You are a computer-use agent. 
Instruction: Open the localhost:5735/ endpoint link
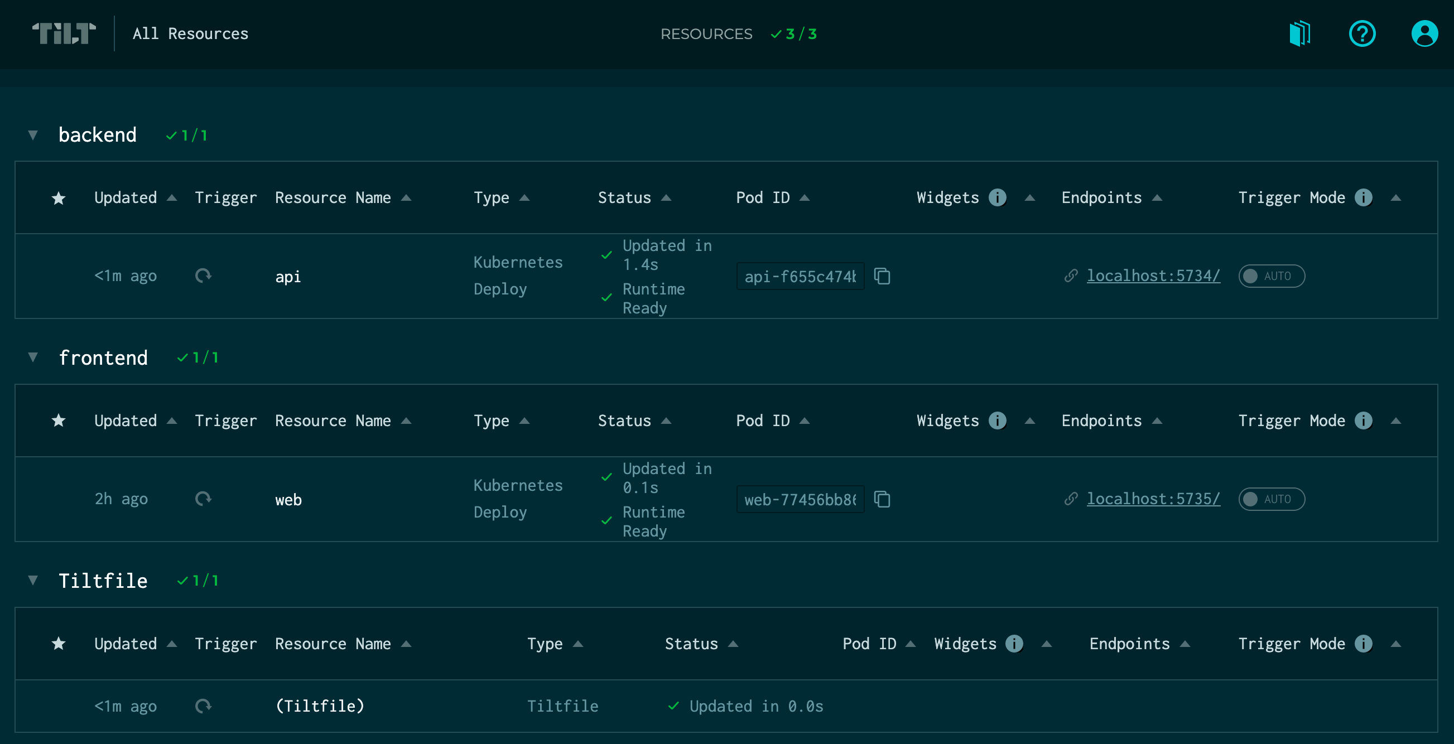[1153, 499]
